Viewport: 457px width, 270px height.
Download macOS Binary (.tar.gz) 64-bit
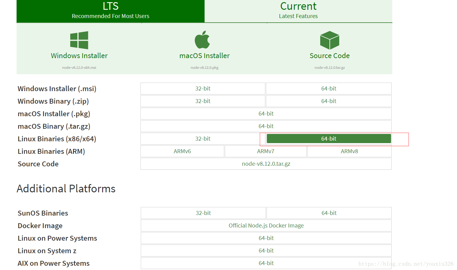click(266, 126)
